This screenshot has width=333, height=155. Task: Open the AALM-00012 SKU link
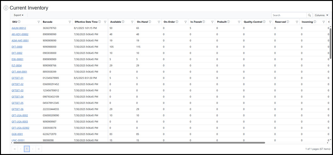click(x=19, y=28)
